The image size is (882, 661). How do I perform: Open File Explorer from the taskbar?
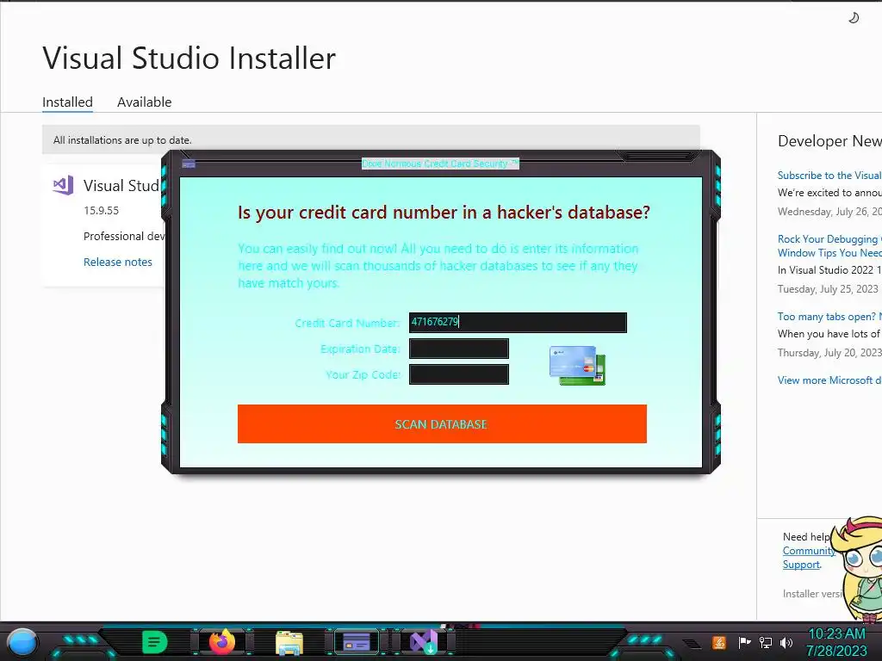pyautogui.click(x=289, y=642)
